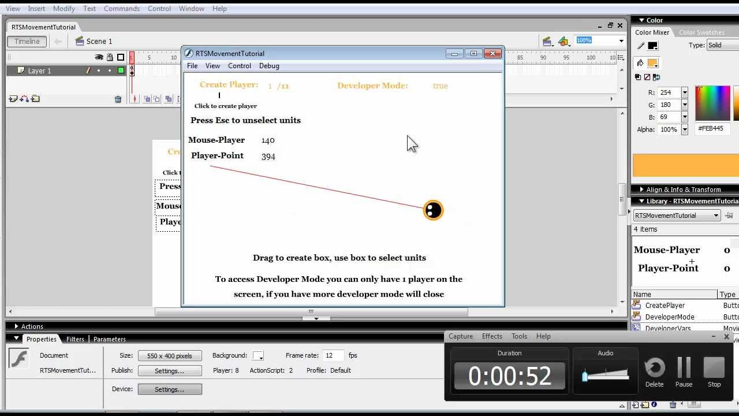Viewport: 739px width, 416px height.
Task: Click the Scene 1 clapperboard icon
Action: tap(80, 41)
